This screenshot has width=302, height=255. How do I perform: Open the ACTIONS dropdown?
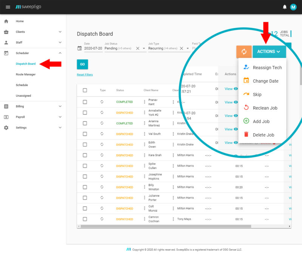[x=269, y=51]
